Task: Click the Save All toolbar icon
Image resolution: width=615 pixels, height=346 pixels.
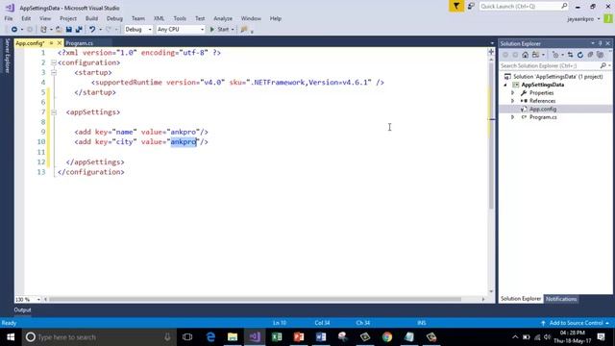Action: click(79, 30)
